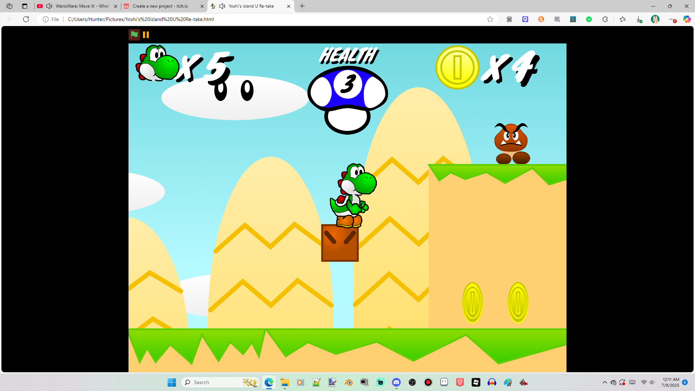
Task: Open Roblox Studio from the taskbar
Action: [x=476, y=382]
